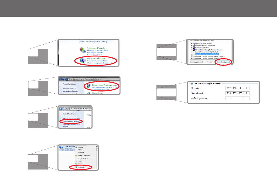277x195 pixels.
Task: Click Back arrow in Network and Internet window
Action: 61,79
